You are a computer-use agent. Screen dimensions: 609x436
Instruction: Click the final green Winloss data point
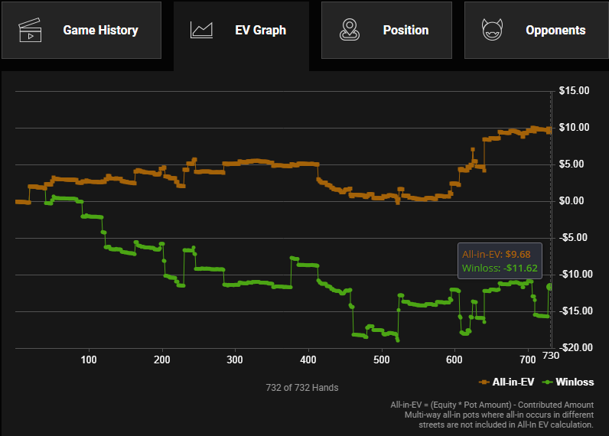tap(549, 287)
